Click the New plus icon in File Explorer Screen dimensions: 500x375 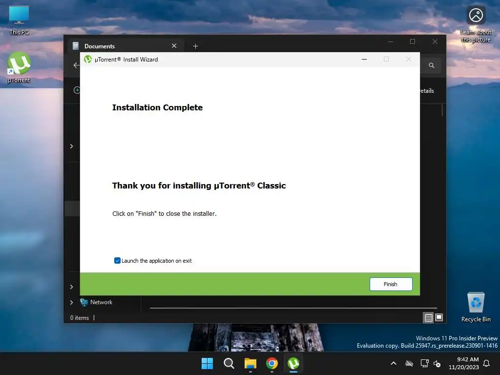click(x=77, y=90)
